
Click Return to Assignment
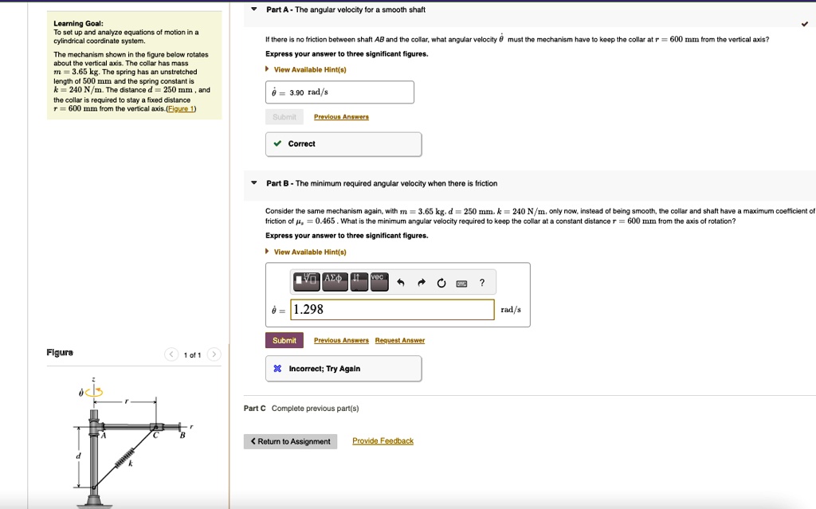click(290, 440)
